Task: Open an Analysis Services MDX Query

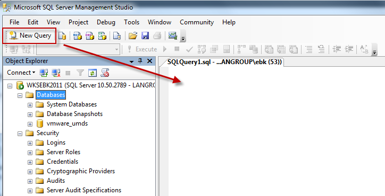Action: 78,35
